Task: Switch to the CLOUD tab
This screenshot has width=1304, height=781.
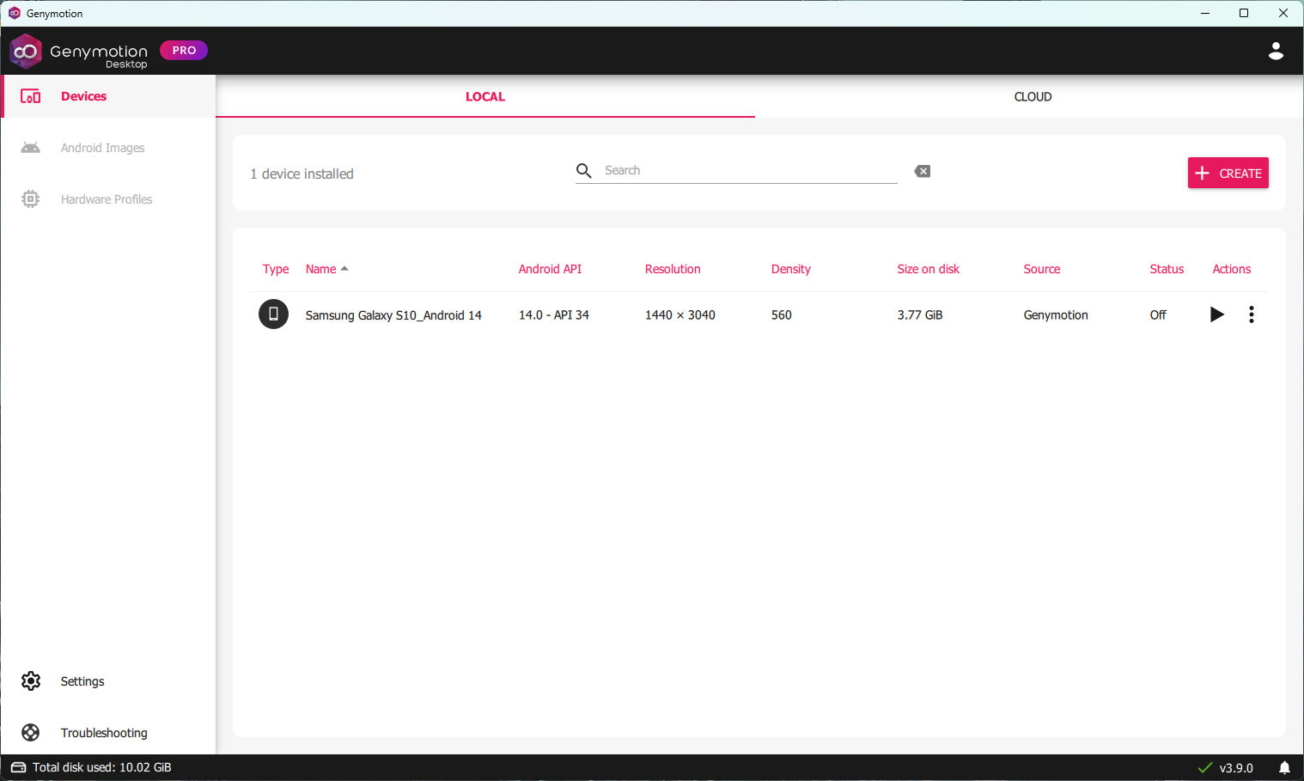Action: click(1033, 96)
